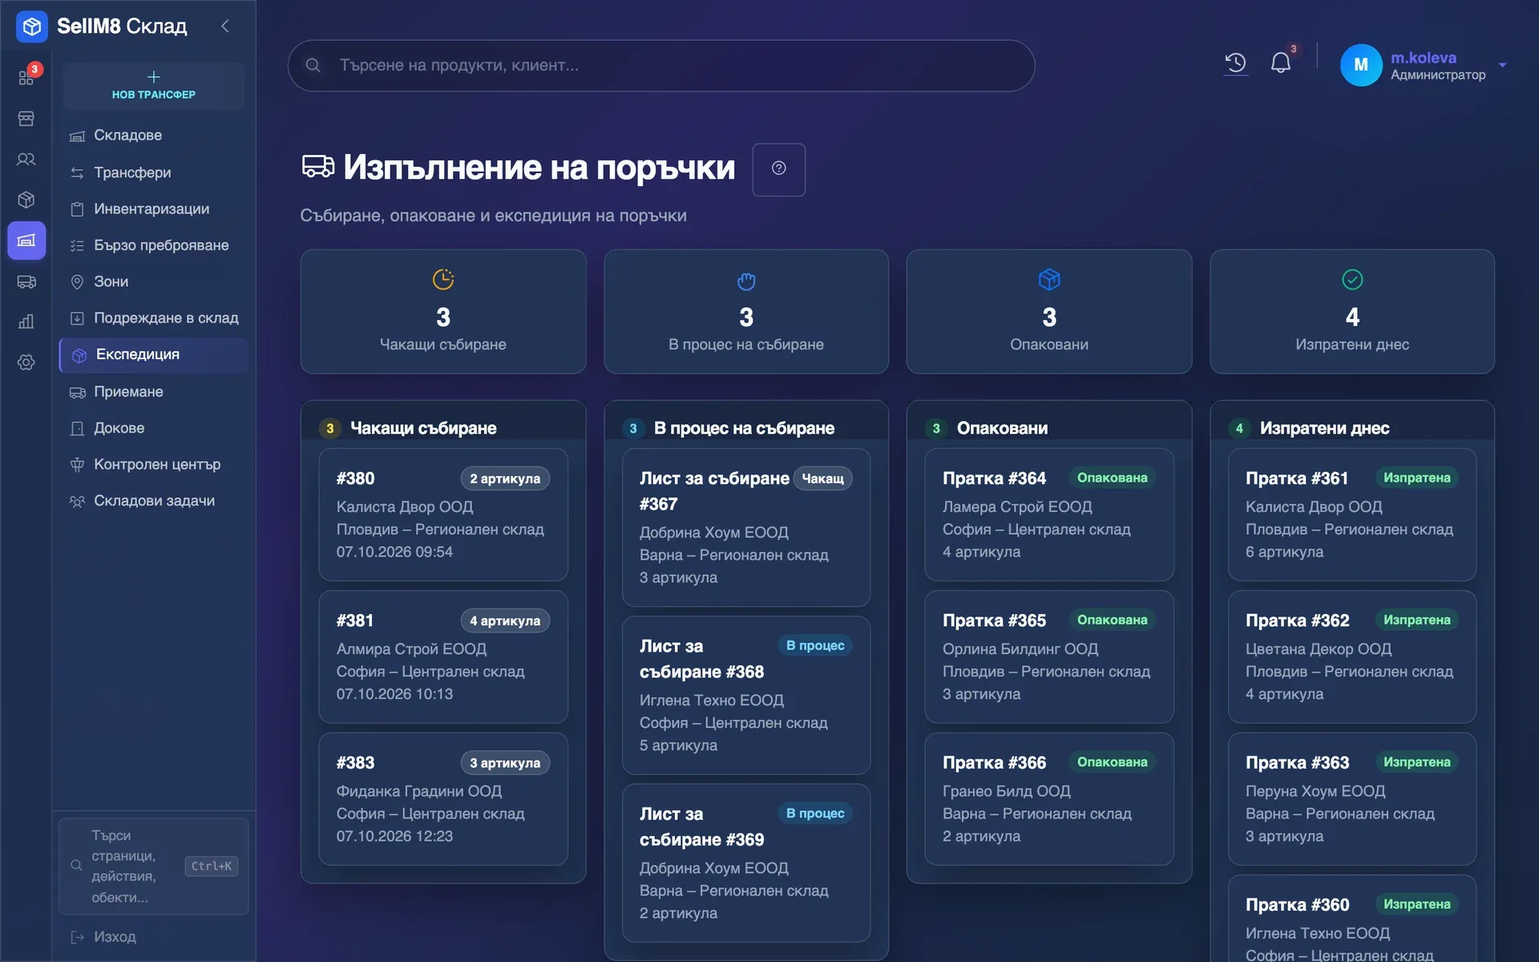The height and width of the screenshot is (962, 1539).
Task: Open the delivery truck icon in left rail
Action: pyautogui.click(x=26, y=281)
